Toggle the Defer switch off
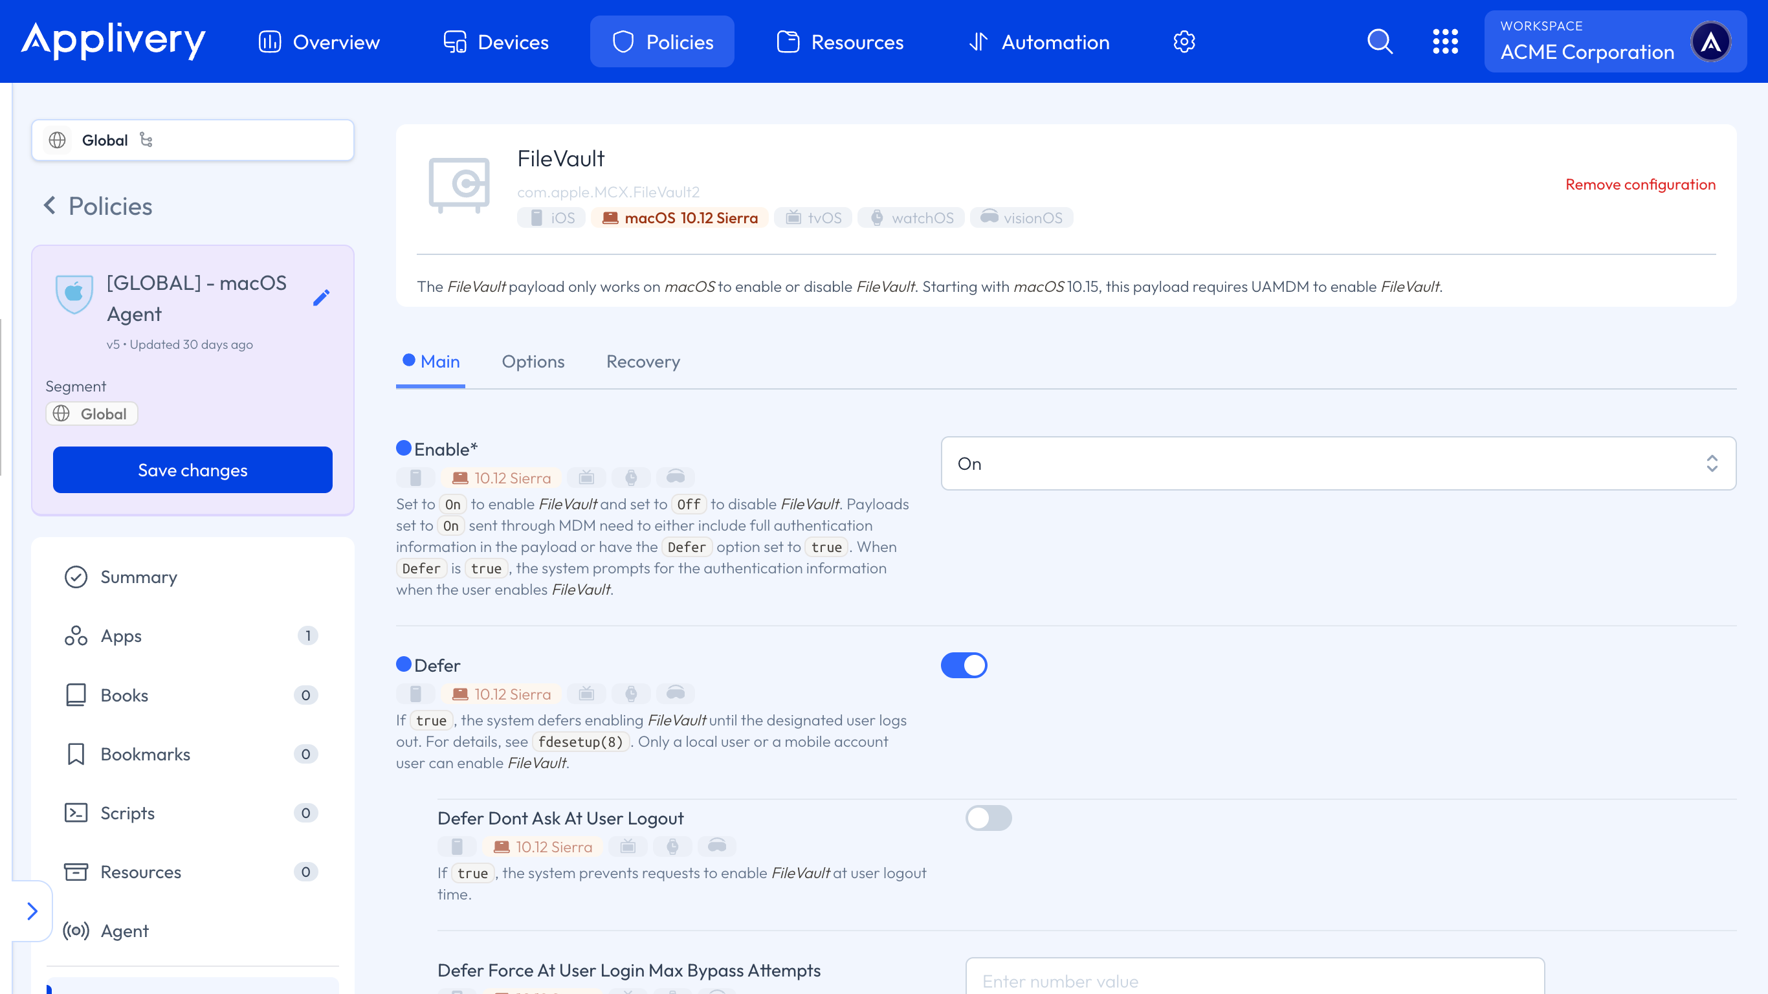 click(x=964, y=665)
